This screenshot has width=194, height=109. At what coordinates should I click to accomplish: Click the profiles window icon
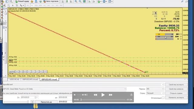coord(7,1)
